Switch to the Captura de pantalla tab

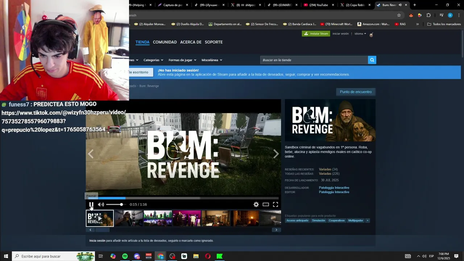173,5
